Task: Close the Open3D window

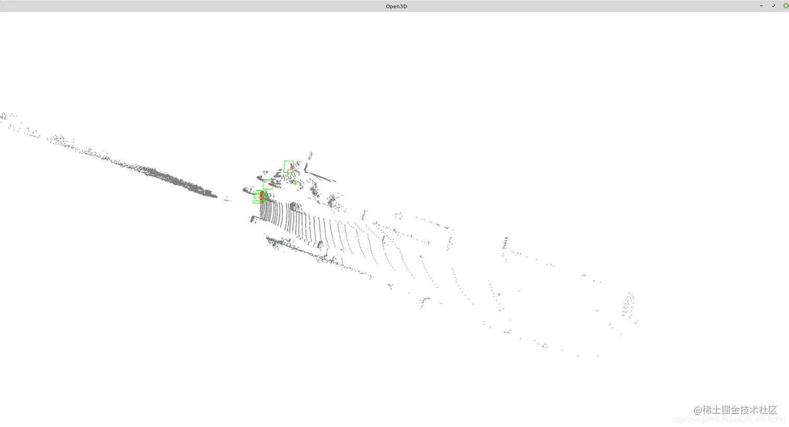Action: coord(785,6)
